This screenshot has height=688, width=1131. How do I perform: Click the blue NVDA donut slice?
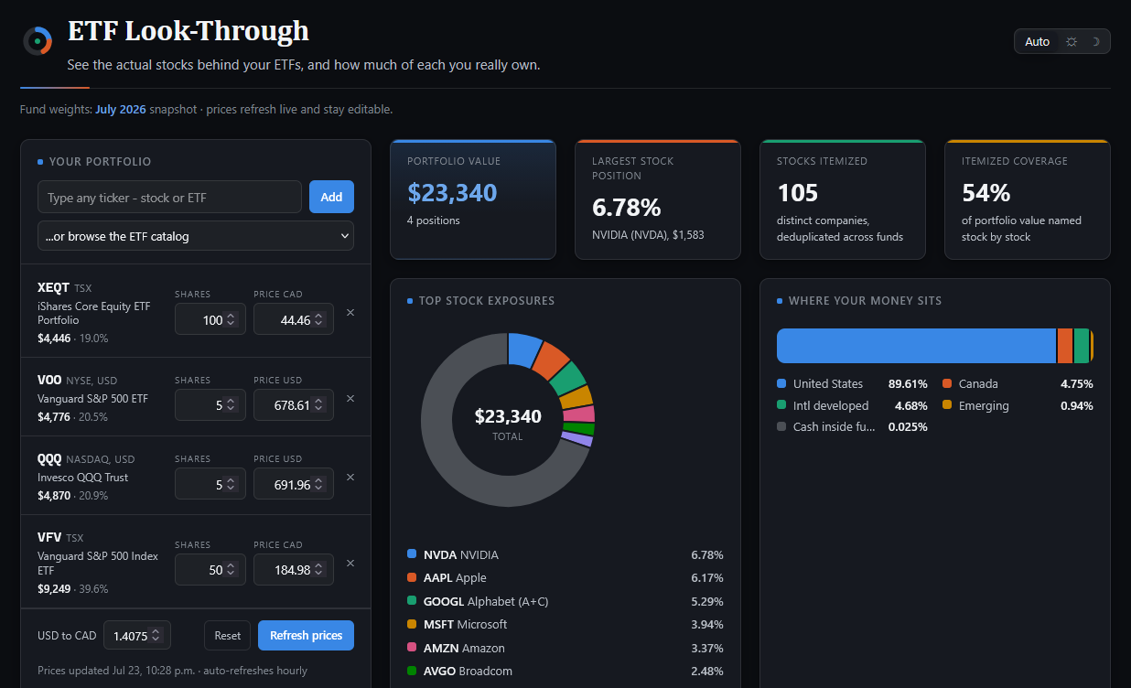[524, 349]
